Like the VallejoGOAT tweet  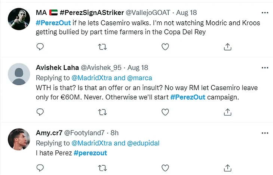[x=165, y=47]
